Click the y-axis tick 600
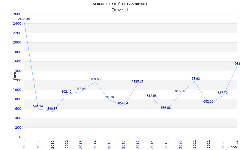Image resolution: width=240 pixels, height=150 pixels. tap(18, 109)
